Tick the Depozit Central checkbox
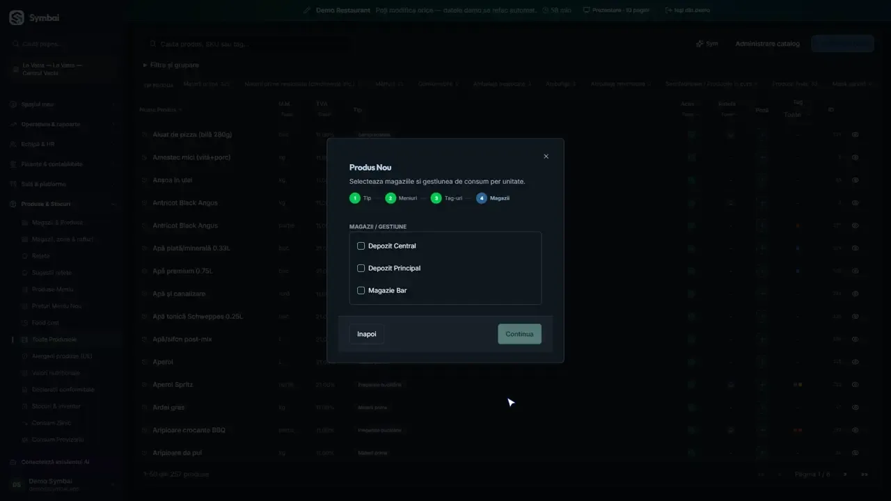The height and width of the screenshot is (501, 891). 361,246
